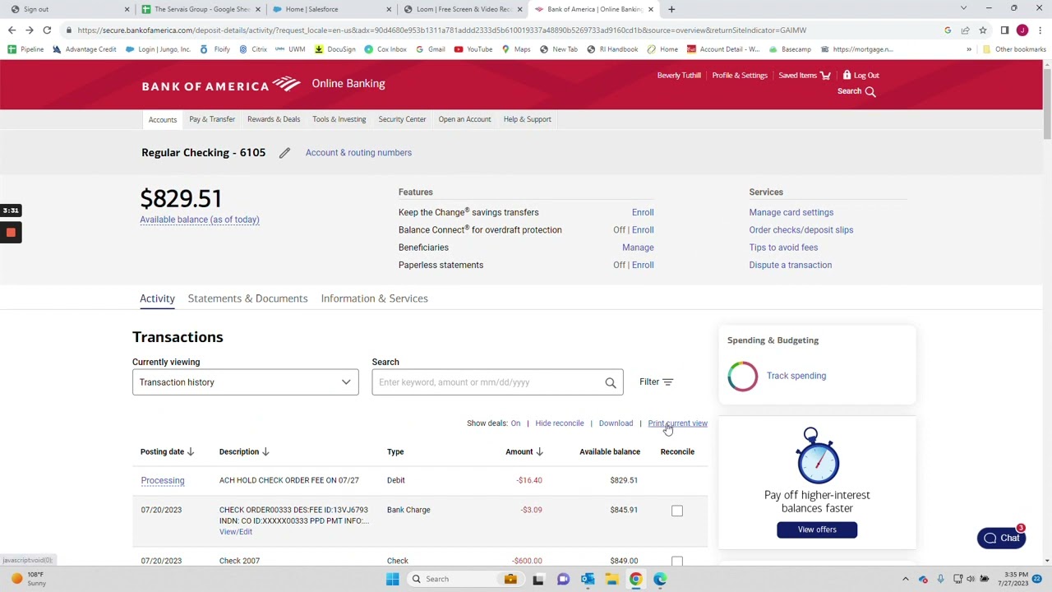Click View offers button
This screenshot has height=592, width=1052.
point(817,530)
